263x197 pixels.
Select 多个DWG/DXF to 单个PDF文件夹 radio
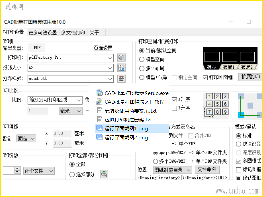pyautogui.click(x=155, y=161)
